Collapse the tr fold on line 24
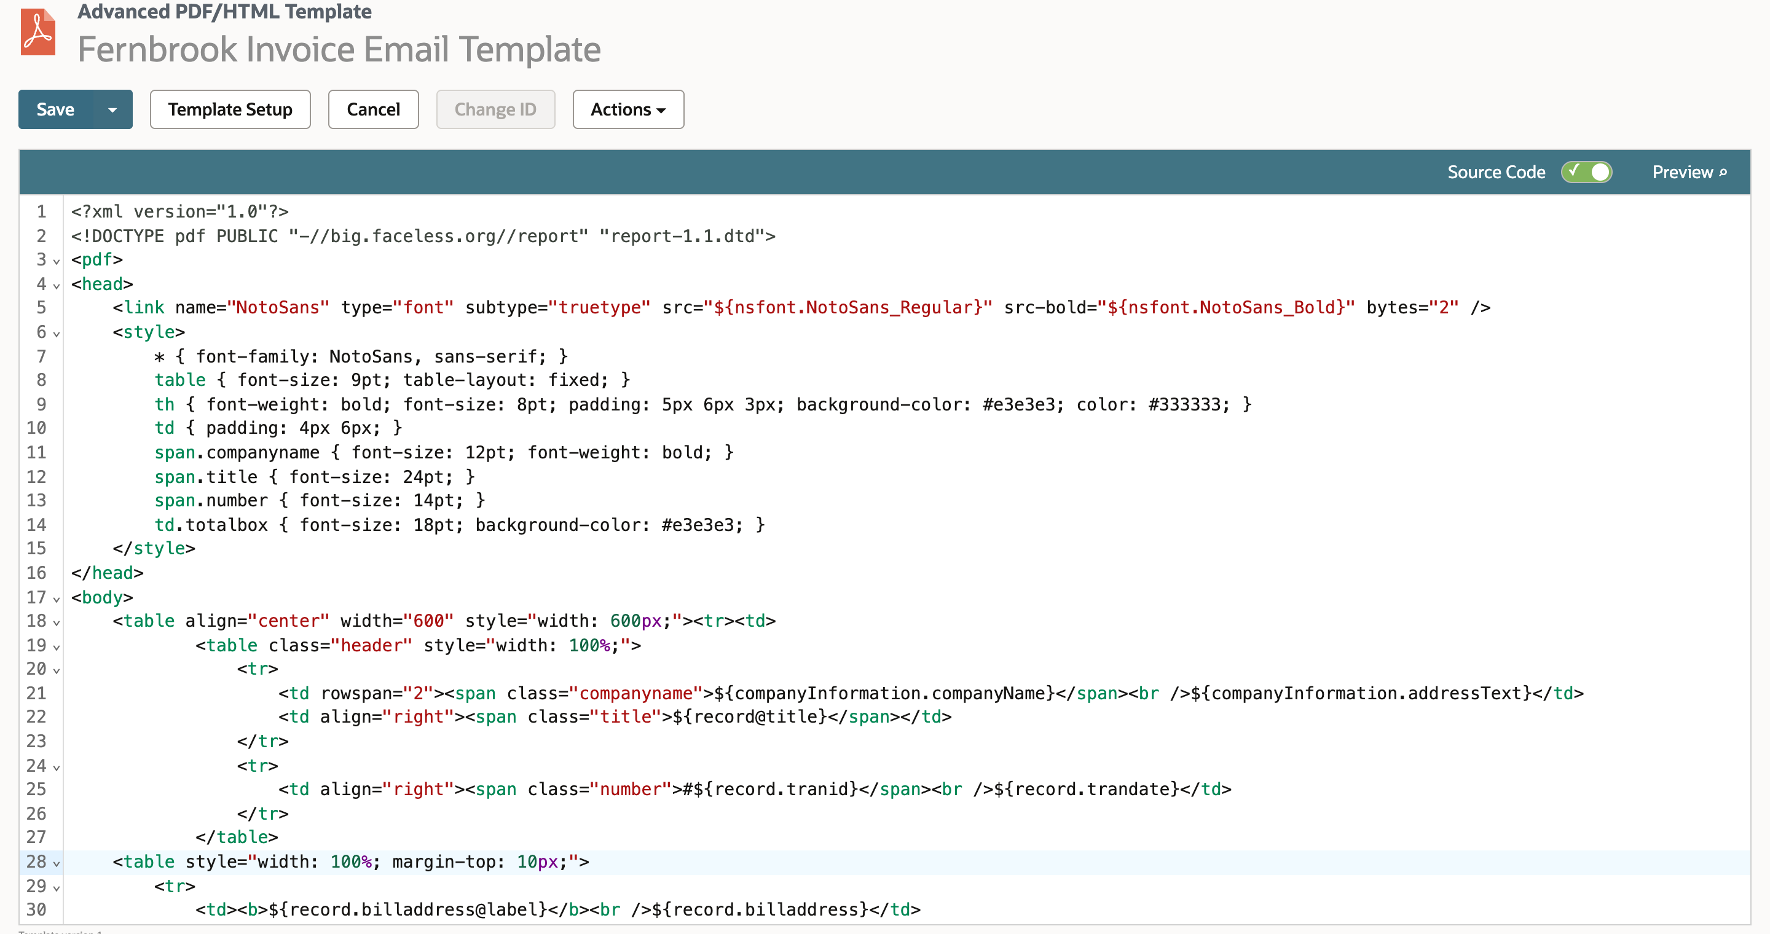The image size is (1770, 934). [x=57, y=768]
